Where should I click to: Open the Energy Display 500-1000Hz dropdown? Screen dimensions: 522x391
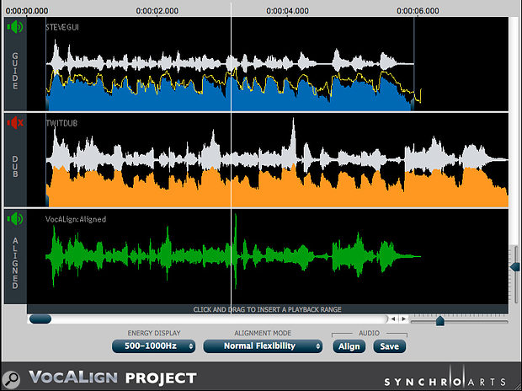tap(153, 346)
